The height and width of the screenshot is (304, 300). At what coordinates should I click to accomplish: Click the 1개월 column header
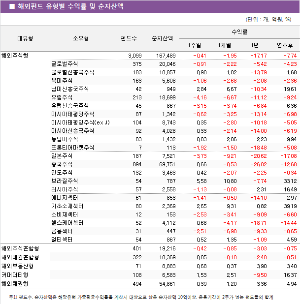tap(224, 45)
